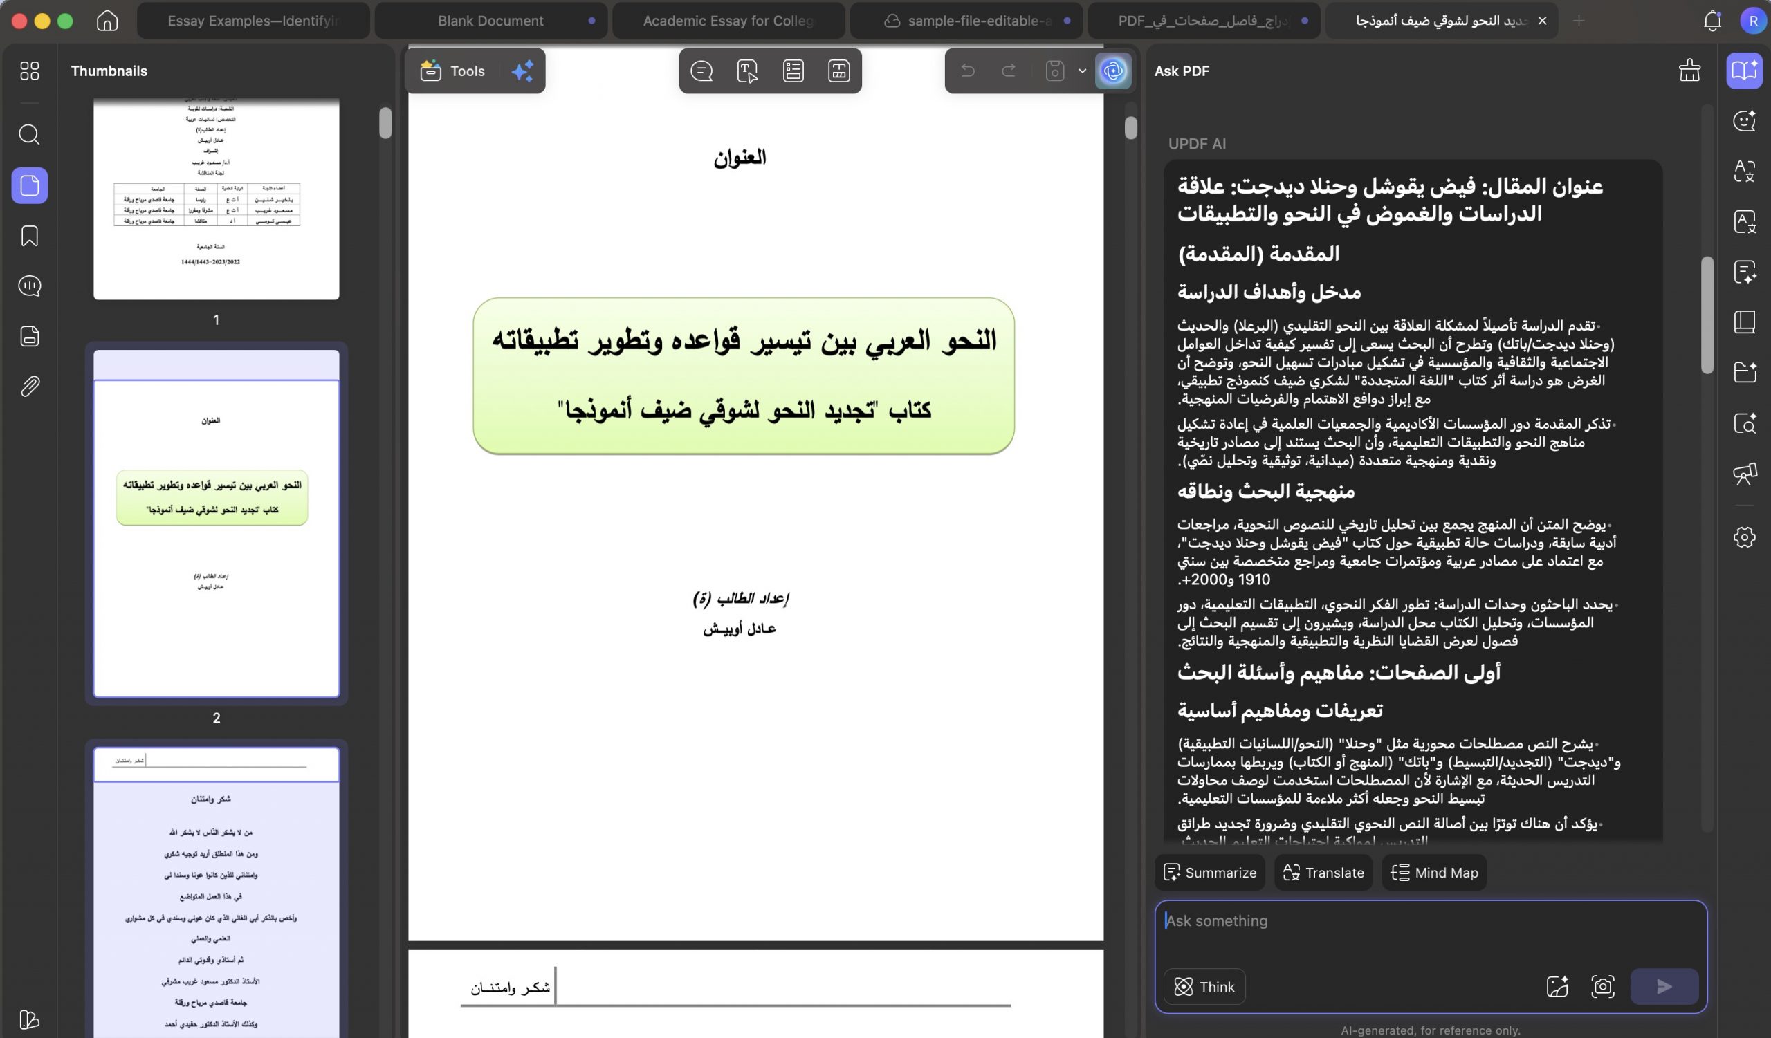Open the AI chat face icon
The height and width of the screenshot is (1038, 1771).
tap(1744, 121)
